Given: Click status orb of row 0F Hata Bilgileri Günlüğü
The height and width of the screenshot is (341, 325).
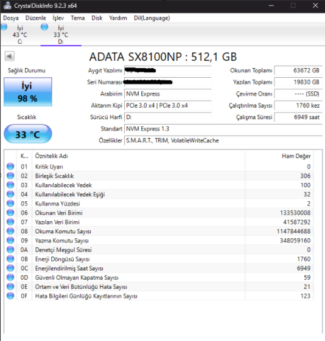Looking at the screenshot, I should 10,296.
